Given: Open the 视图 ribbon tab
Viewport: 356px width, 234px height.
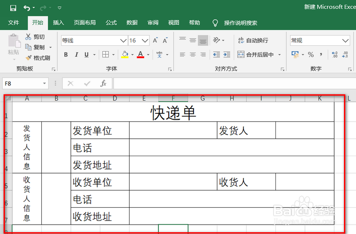Looking at the screenshot, I should (x=174, y=23).
